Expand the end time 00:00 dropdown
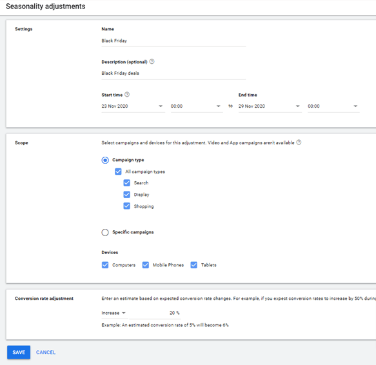376x365 pixels. coord(333,106)
